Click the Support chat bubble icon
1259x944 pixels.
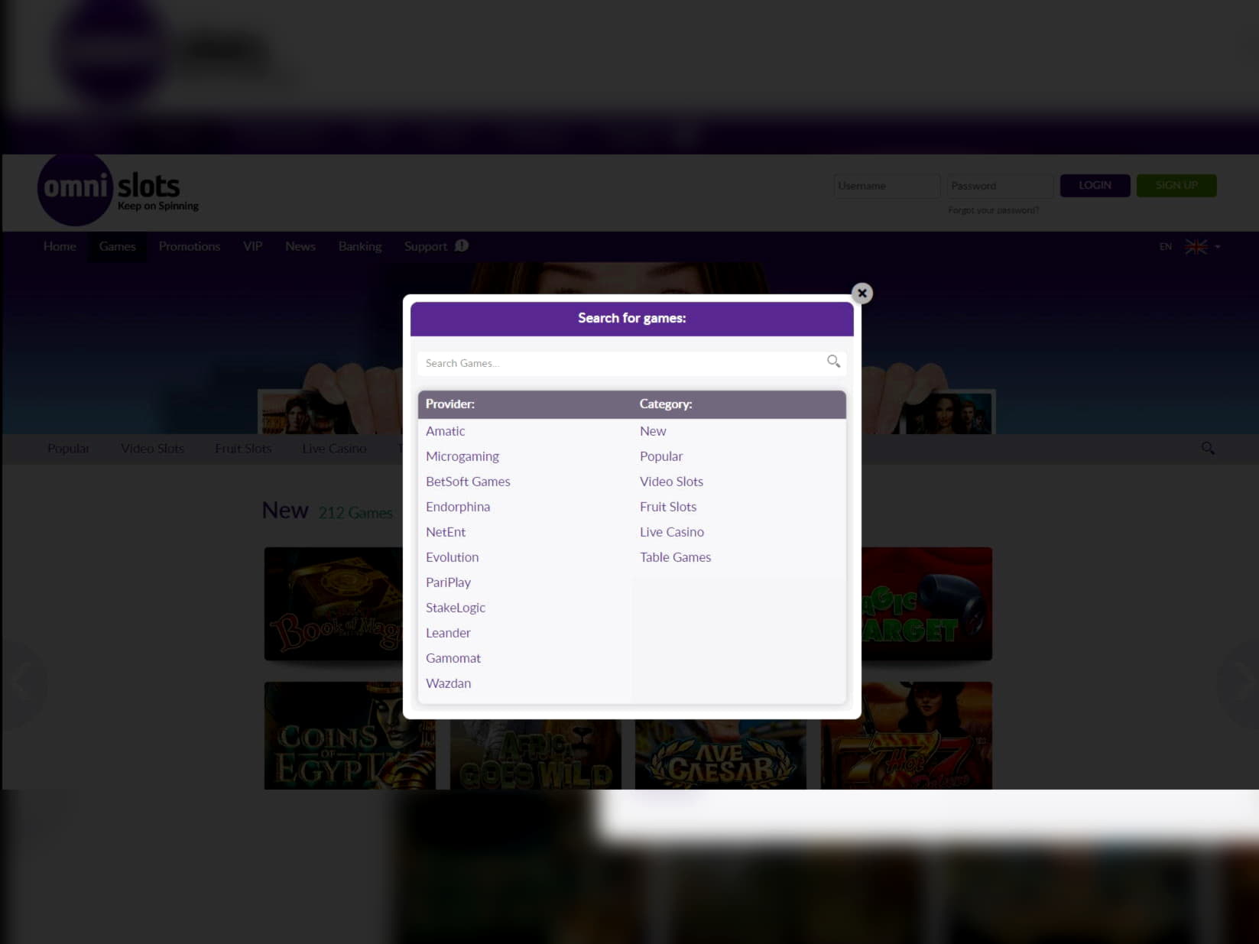pyautogui.click(x=462, y=245)
